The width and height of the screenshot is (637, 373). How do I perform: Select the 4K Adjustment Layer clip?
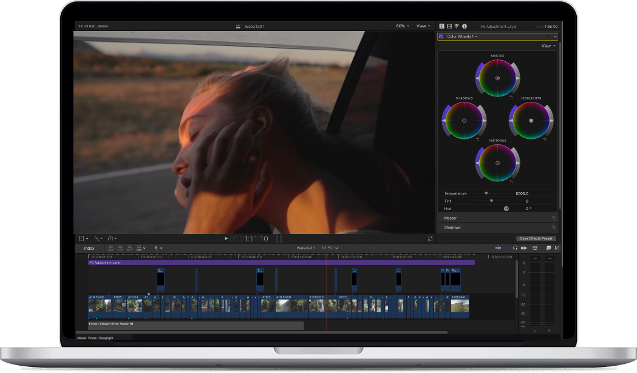click(x=282, y=263)
